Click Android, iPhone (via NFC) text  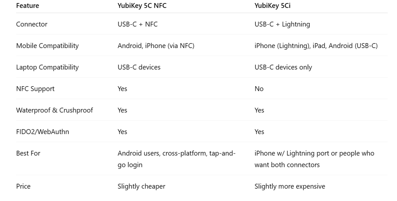tap(156, 46)
